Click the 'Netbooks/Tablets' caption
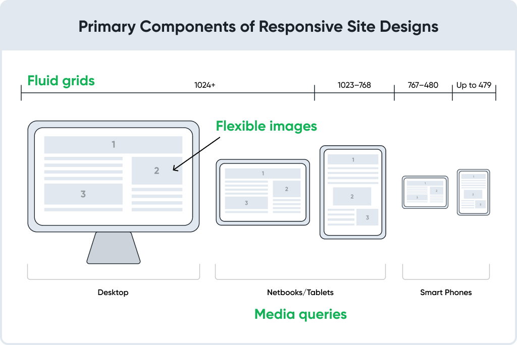 [300, 292]
